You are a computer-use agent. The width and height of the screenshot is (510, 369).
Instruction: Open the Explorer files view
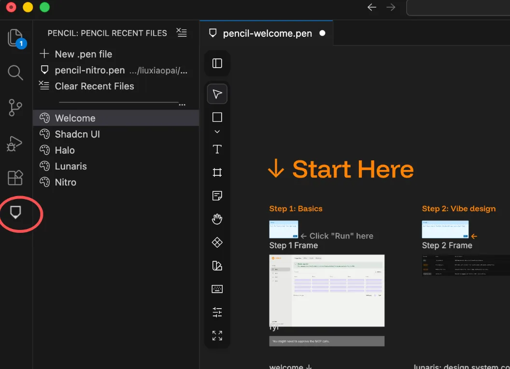16,38
